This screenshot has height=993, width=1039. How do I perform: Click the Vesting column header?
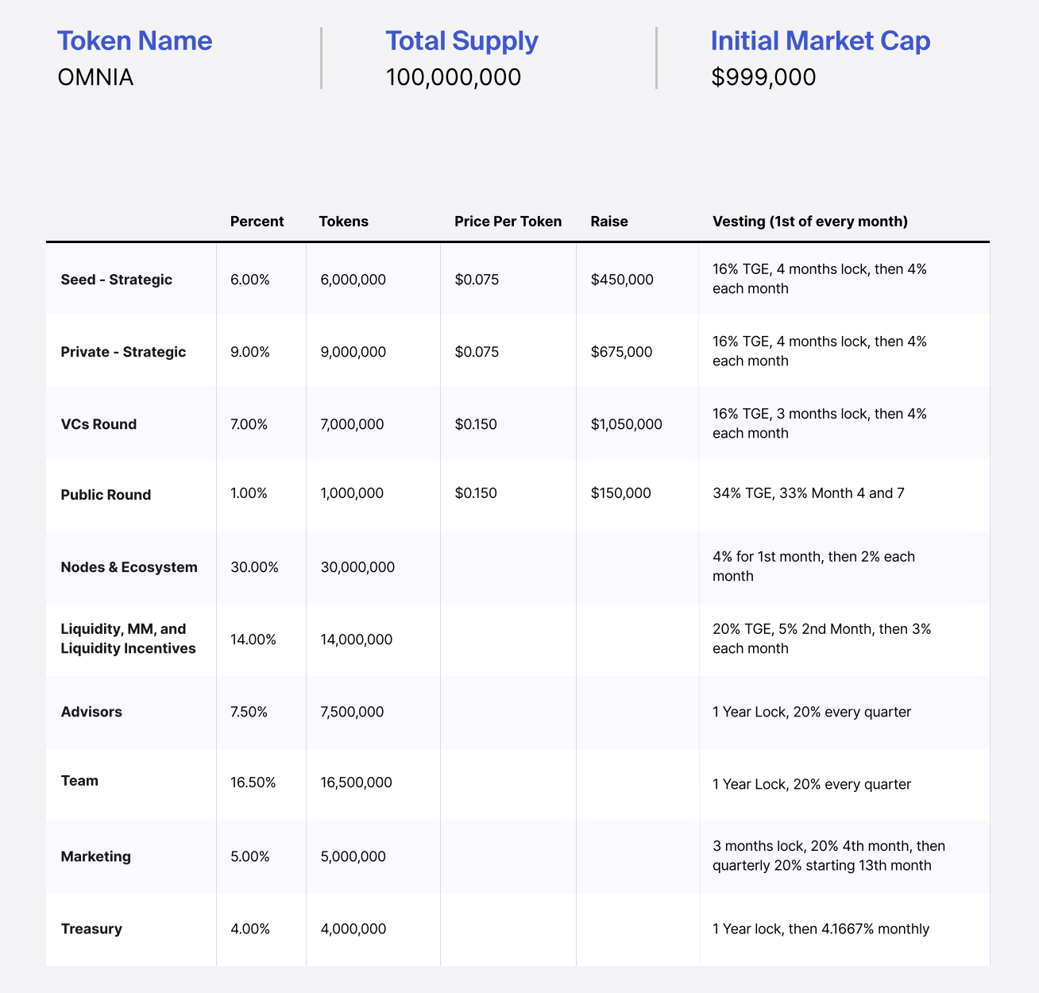(809, 221)
